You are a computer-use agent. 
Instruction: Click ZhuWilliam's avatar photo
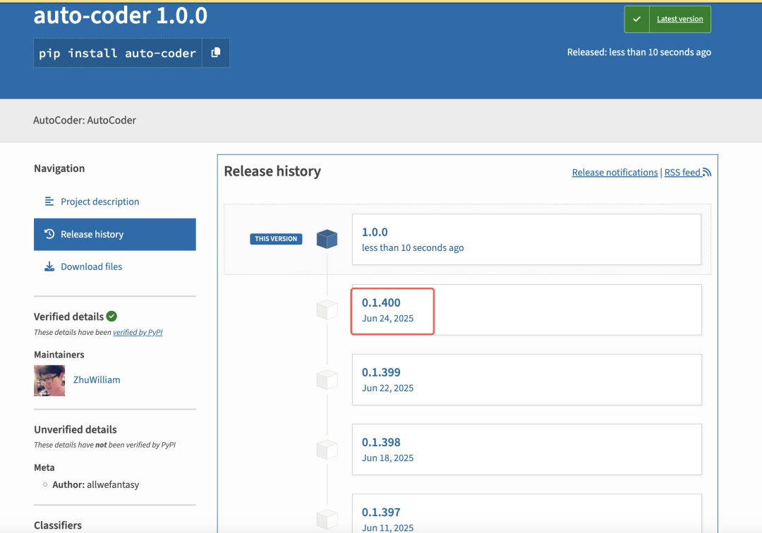49,381
